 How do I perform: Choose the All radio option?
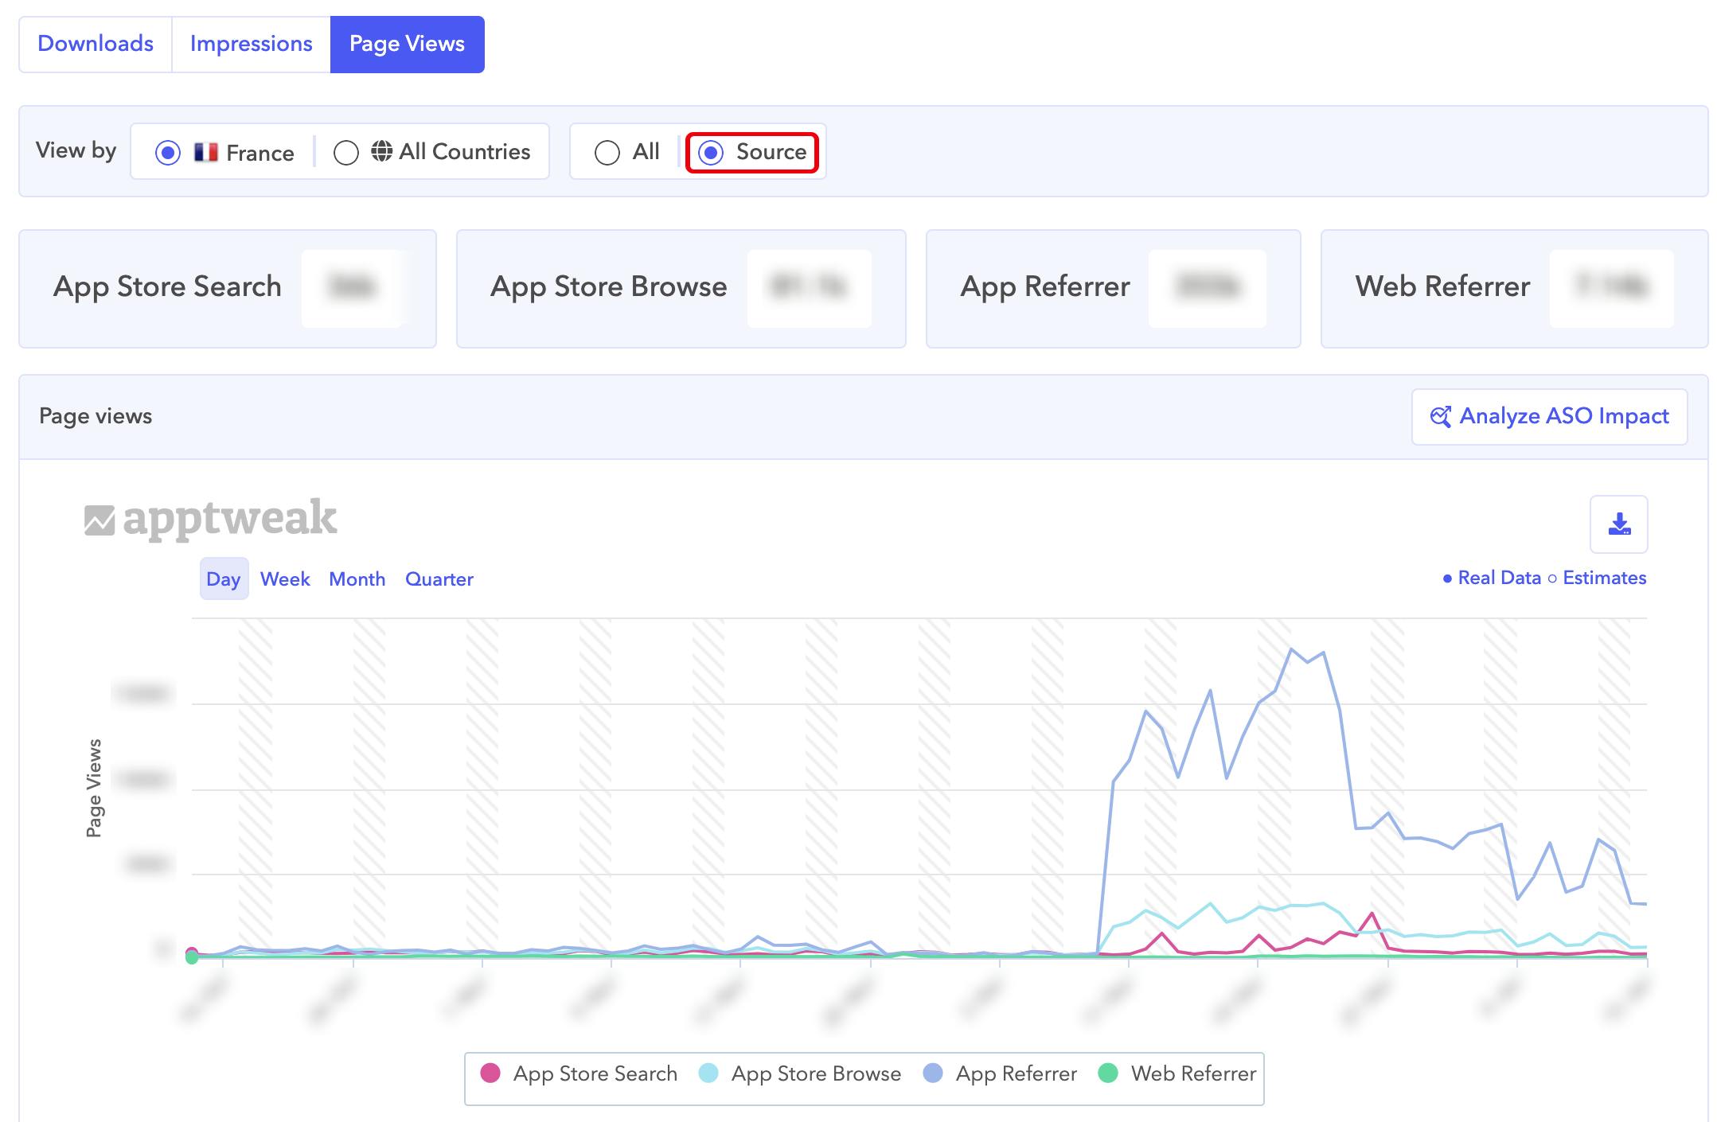pos(607,152)
